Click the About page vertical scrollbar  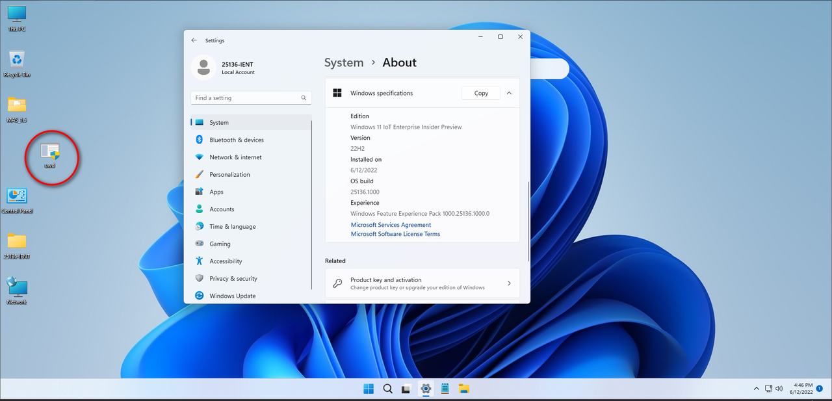[529, 221]
